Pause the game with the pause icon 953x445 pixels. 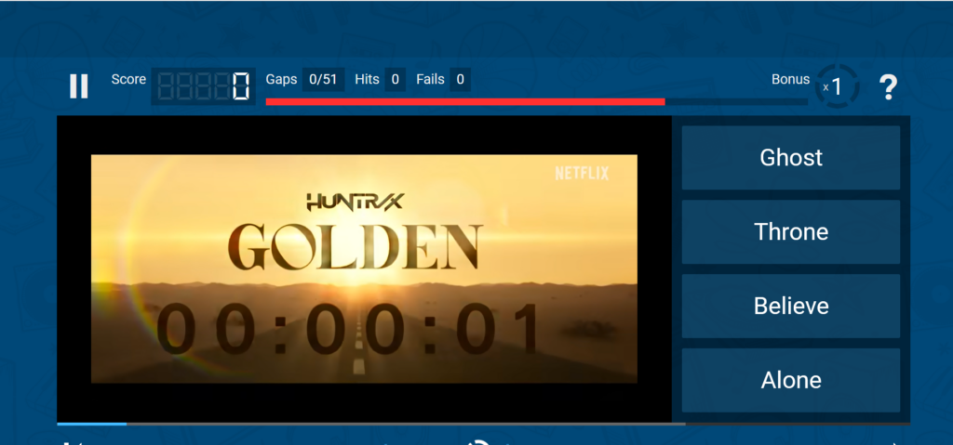pos(79,86)
